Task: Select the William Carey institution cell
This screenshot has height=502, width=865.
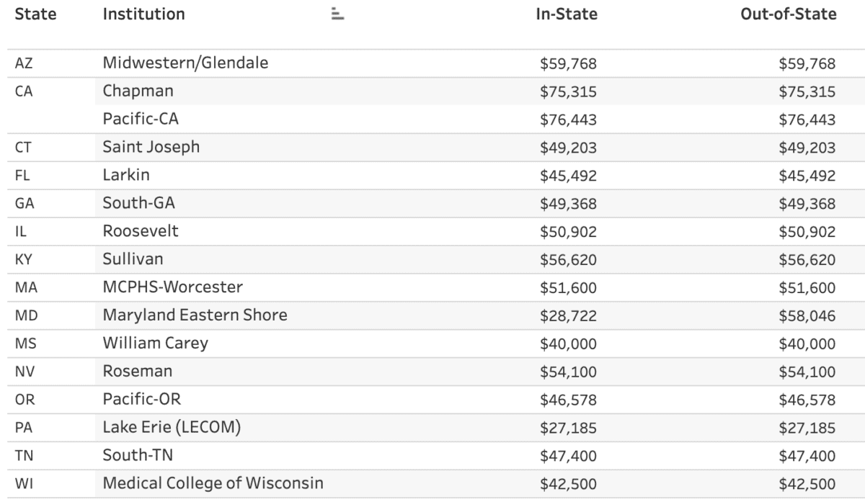Action: (155, 344)
